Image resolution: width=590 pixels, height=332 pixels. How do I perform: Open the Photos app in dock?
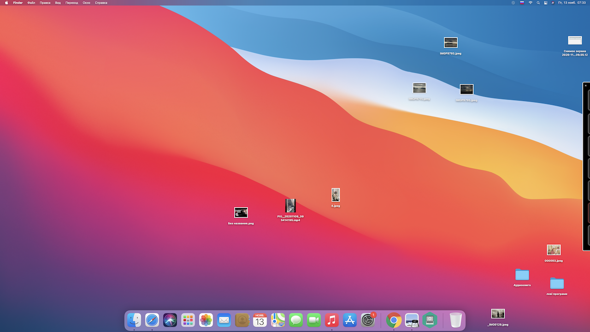(x=206, y=320)
